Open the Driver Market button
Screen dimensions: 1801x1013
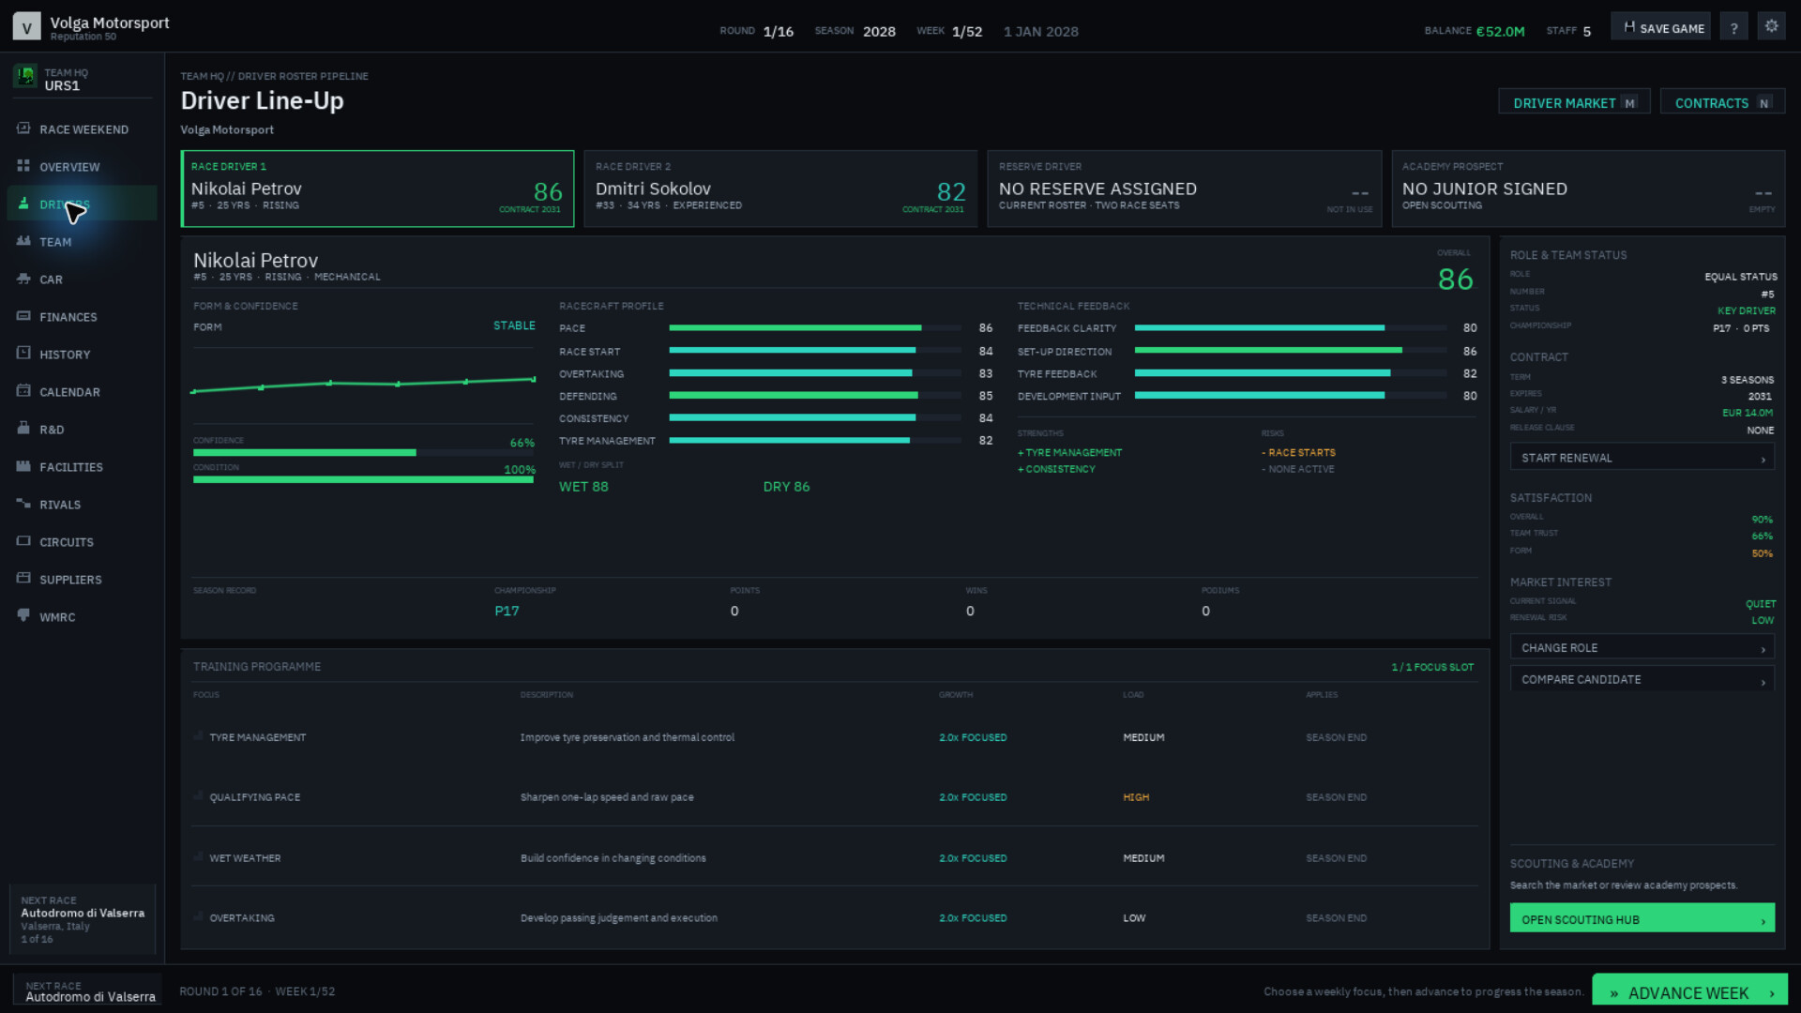[x=1574, y=102]
